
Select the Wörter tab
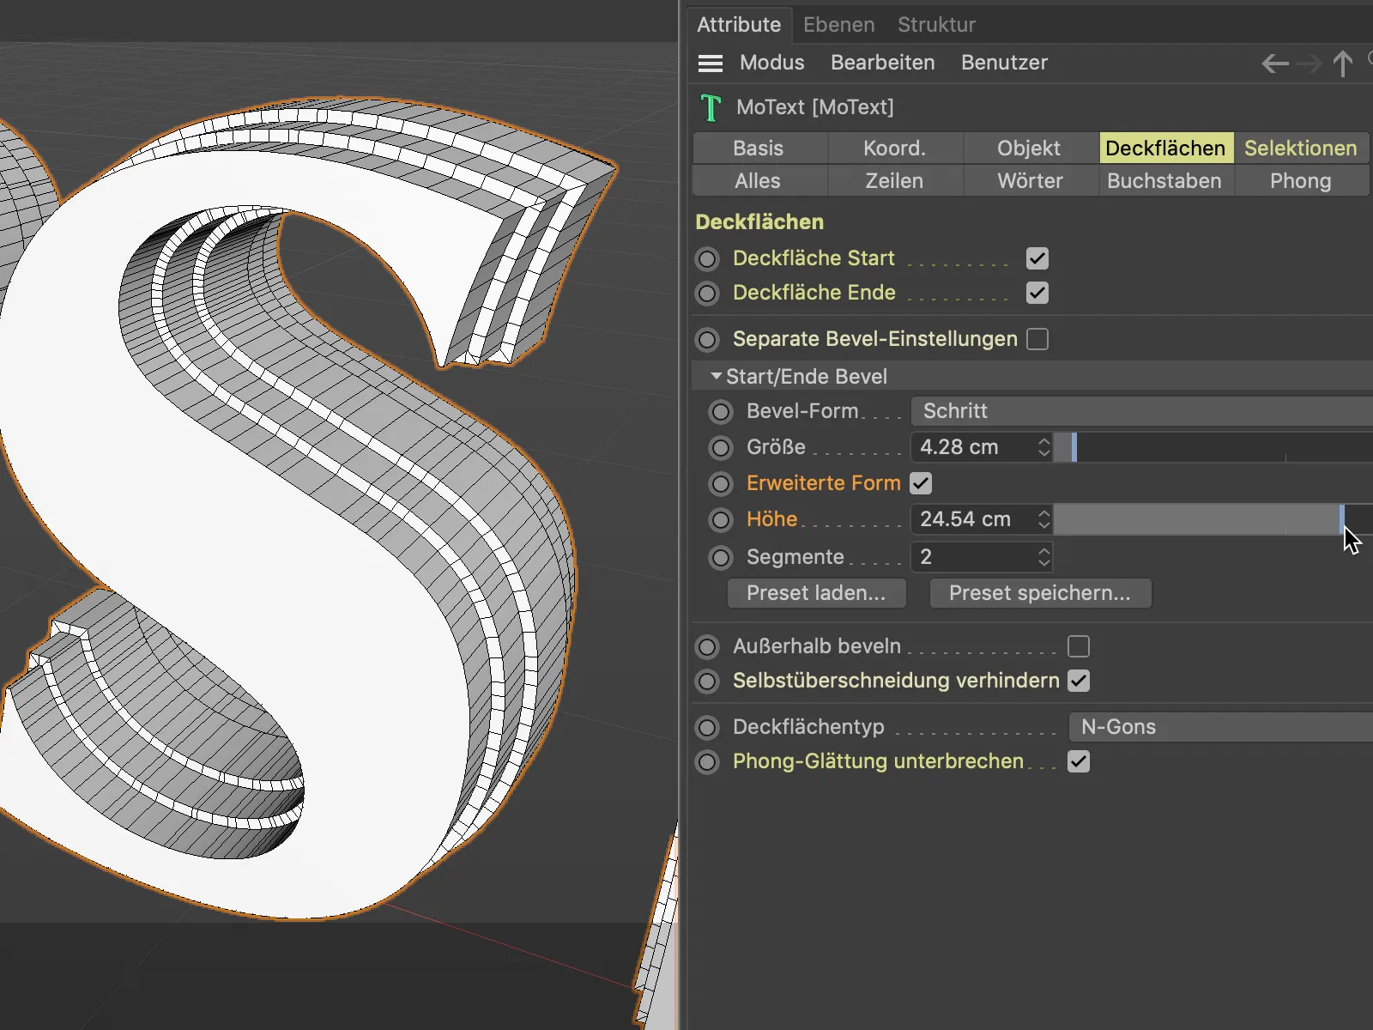coord(1031,180)
